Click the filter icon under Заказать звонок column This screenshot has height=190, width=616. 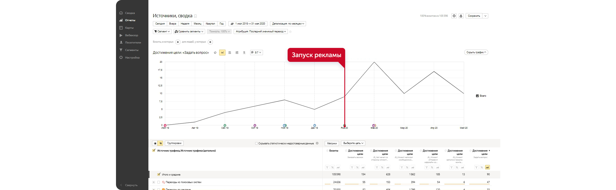pyautogui.click(x=352, y=167)
